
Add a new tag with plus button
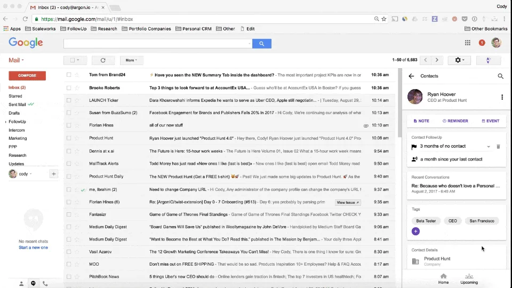tap(415, 231)
